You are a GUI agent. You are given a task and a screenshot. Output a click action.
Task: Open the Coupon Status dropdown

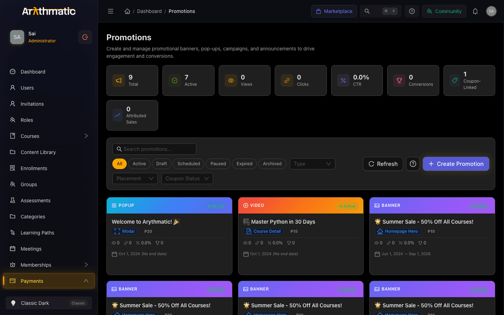click(187, 178)
